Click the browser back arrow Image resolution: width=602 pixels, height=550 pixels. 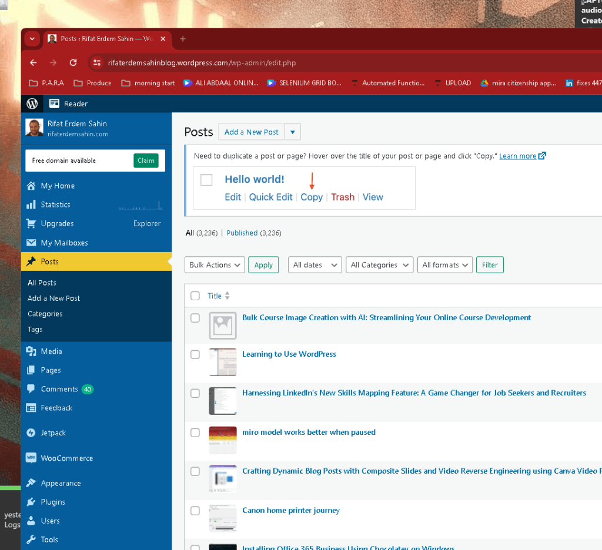[x=34, y=62]
